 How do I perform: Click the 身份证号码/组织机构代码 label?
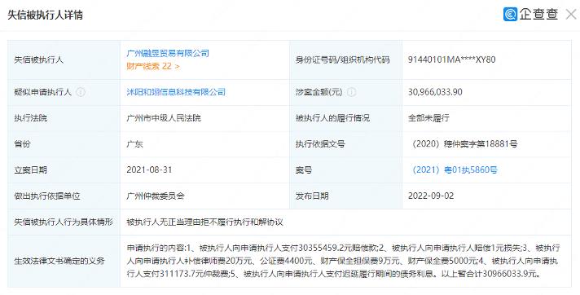pos(342,59)
